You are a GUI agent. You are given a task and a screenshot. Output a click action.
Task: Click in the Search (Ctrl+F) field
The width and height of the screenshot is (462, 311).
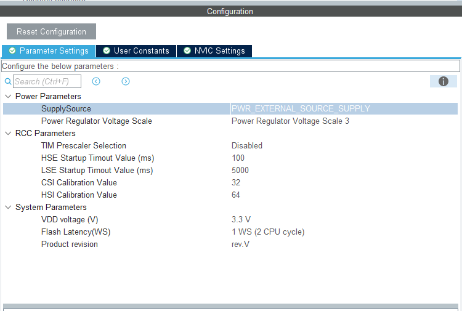[47, 81]
